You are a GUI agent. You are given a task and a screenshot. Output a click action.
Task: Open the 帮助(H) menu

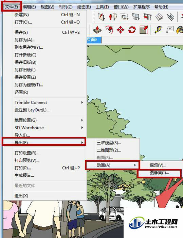[x=161, y=7]
